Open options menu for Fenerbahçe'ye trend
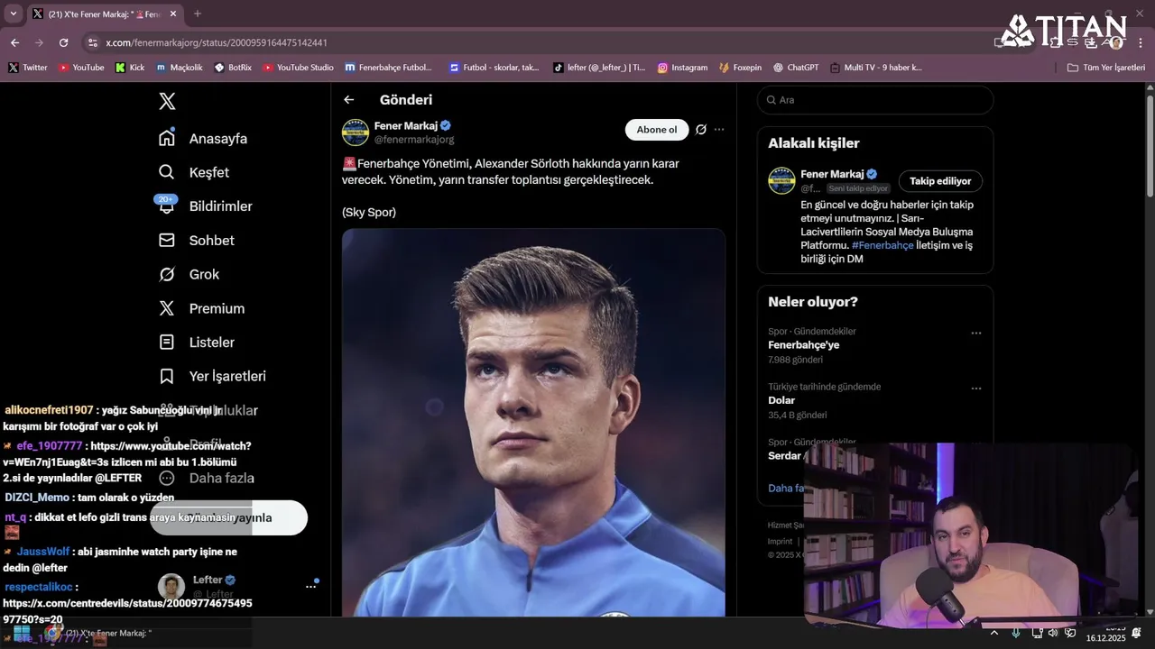1155x649 pixels. click(975, 334)
